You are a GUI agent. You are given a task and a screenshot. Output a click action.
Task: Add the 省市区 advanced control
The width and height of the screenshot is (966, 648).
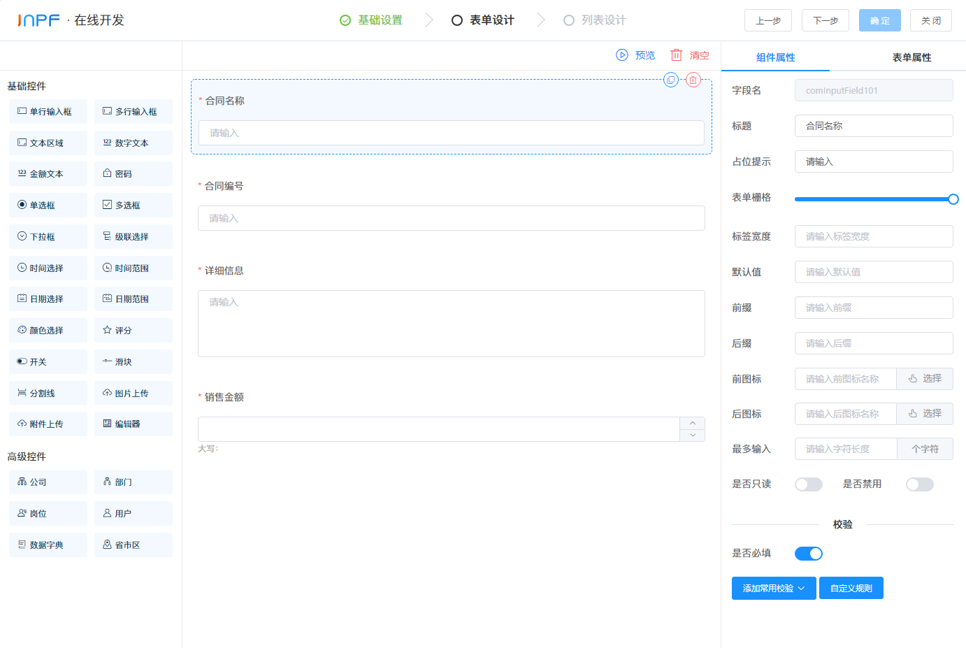pos(133,545)
